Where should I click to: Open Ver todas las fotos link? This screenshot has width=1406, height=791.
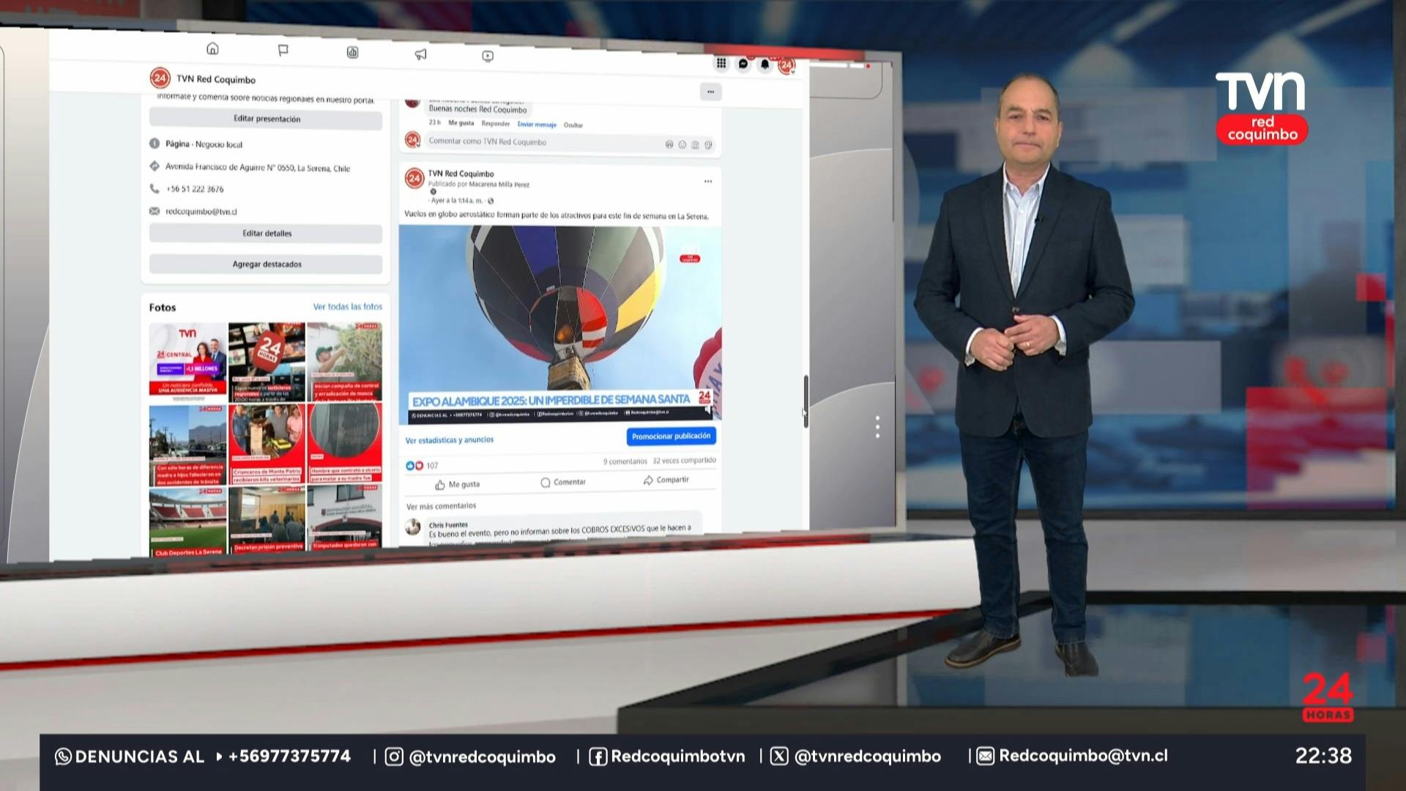pyautogui.click(x=347, y=307)
